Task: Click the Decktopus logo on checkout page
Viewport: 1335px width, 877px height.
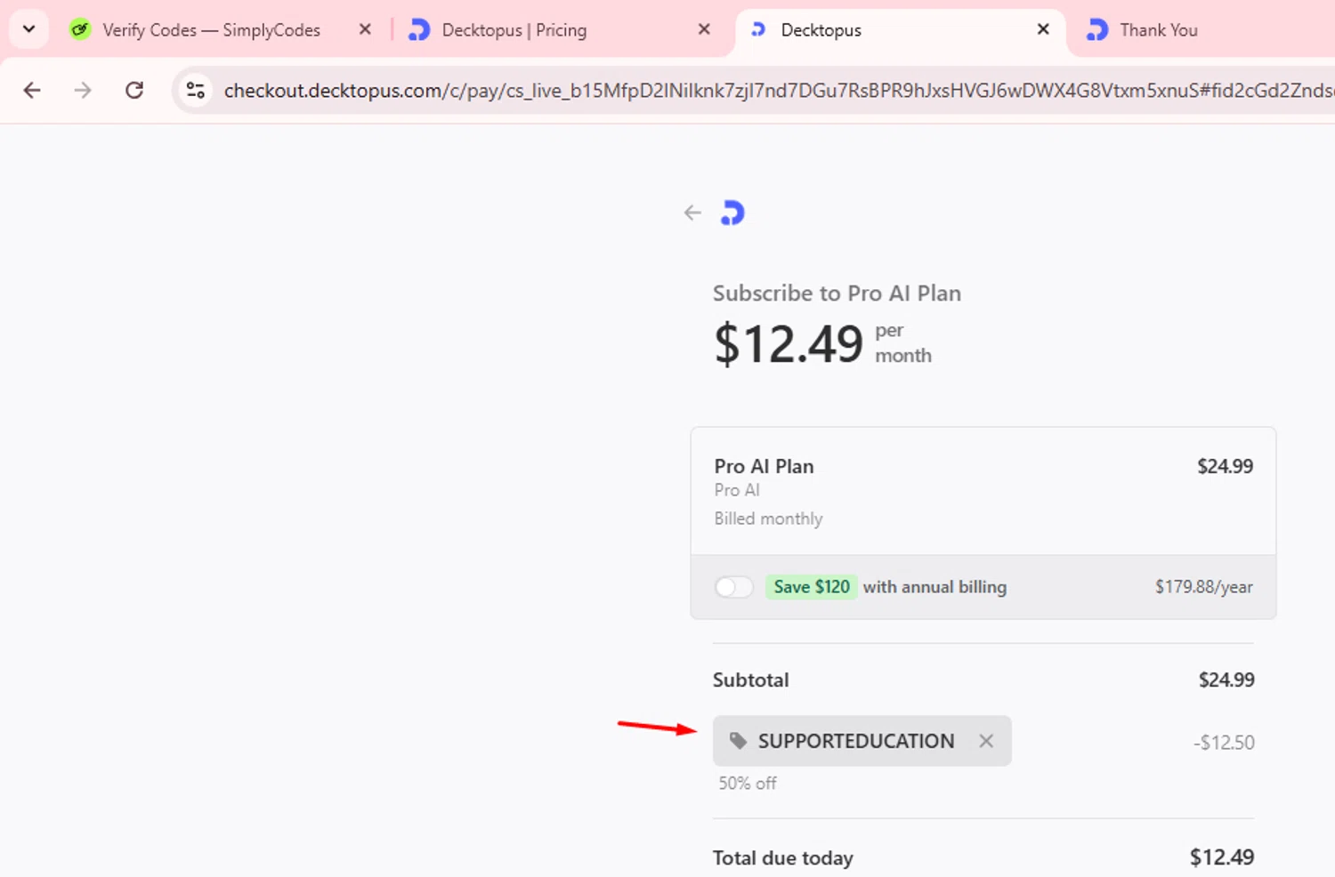Action: [x=732, y=213]
